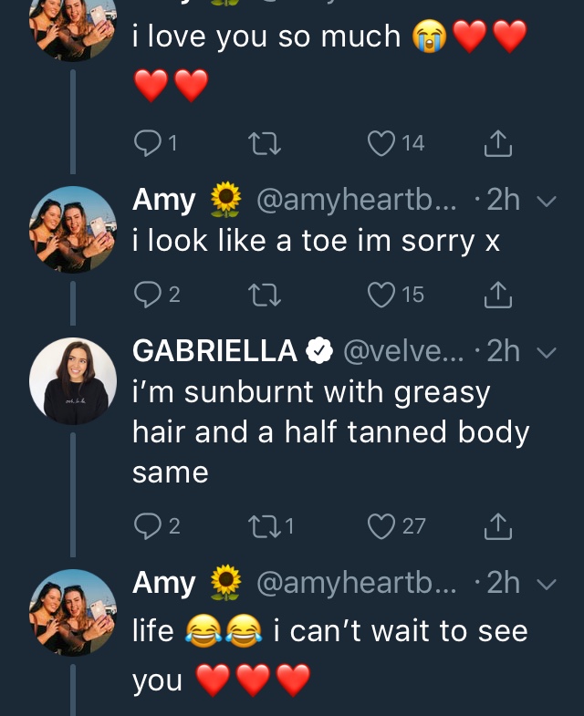
Task: Like the tweet with 14 likes
Action: point(381,142)
